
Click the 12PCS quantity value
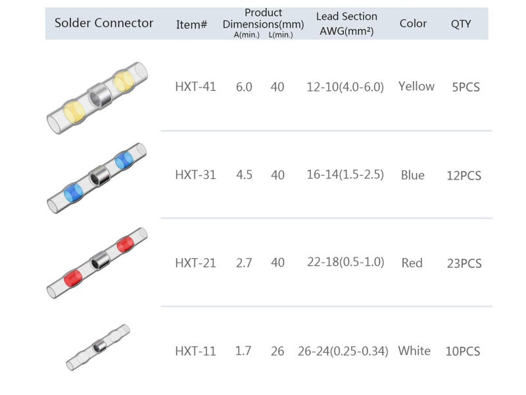click(464, 176)
